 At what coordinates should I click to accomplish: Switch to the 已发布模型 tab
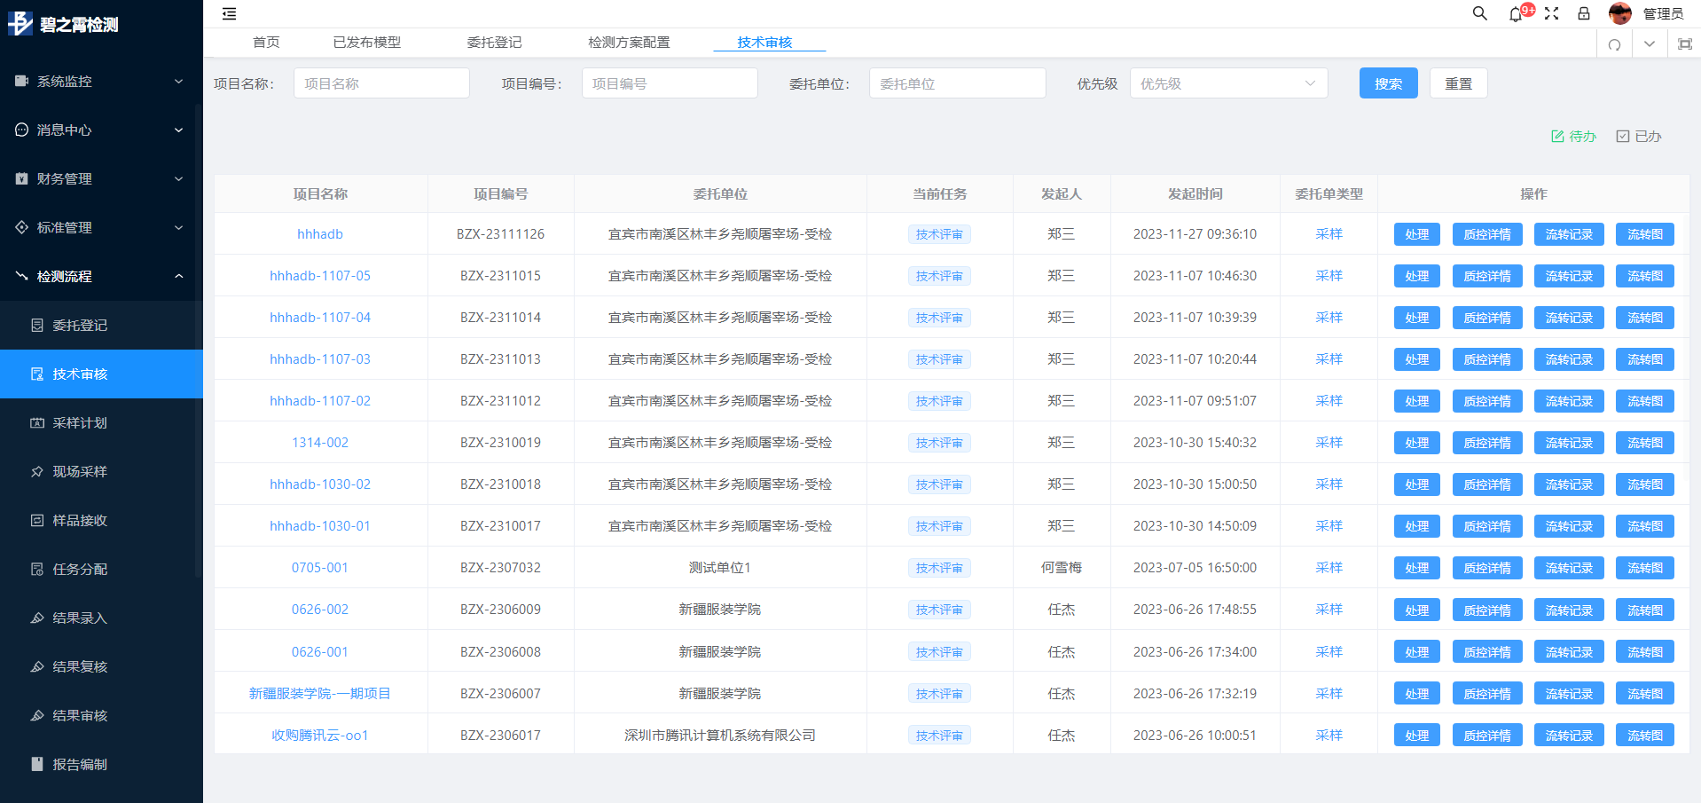[367, 43]
